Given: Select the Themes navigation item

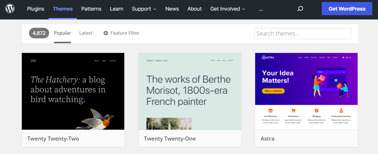Looking at the screenshot, I should coord(63,9).
